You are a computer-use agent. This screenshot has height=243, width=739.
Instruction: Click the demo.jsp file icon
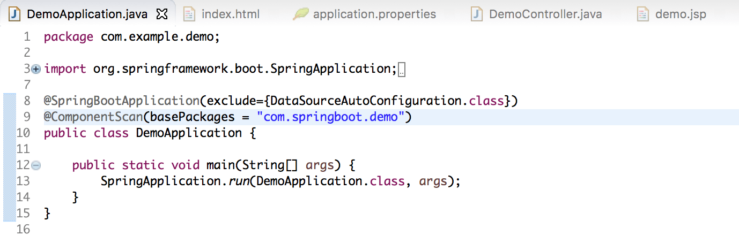[643, 14]
